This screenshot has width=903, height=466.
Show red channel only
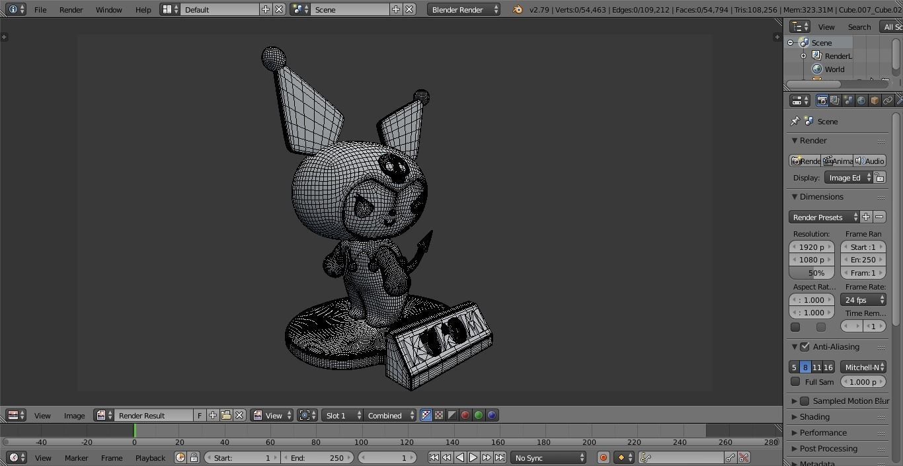coord(465,415)
